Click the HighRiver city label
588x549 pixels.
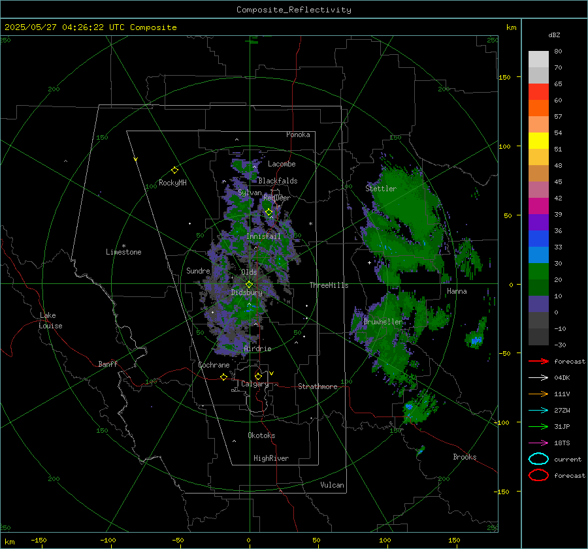click(x=271, y=458)
